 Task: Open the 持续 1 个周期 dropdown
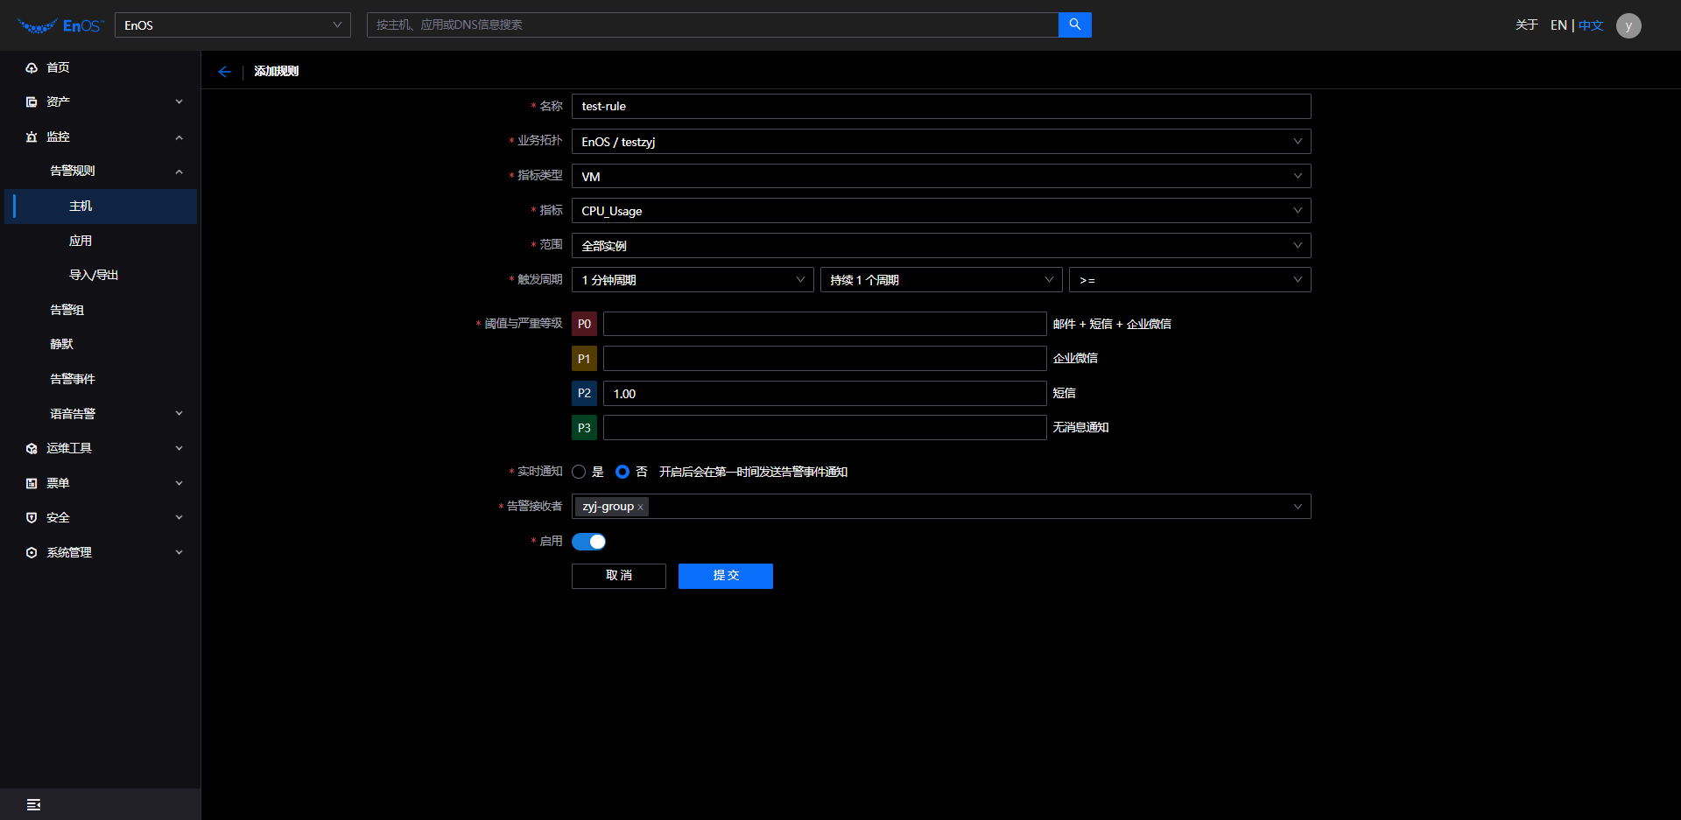coord(941,280)
